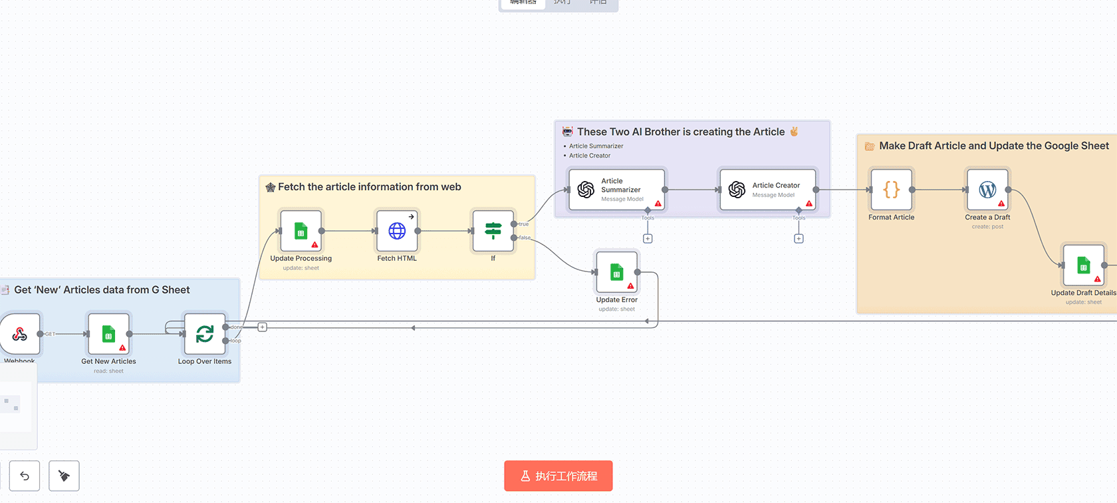This screenshot has width=1117, height=503.
Task: Click plus on Loop done output
Action: pos(263,327)
